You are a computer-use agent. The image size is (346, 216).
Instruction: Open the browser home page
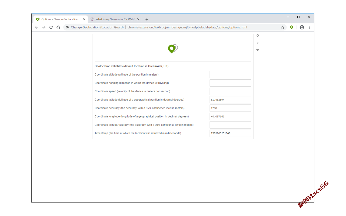(58, 27)
